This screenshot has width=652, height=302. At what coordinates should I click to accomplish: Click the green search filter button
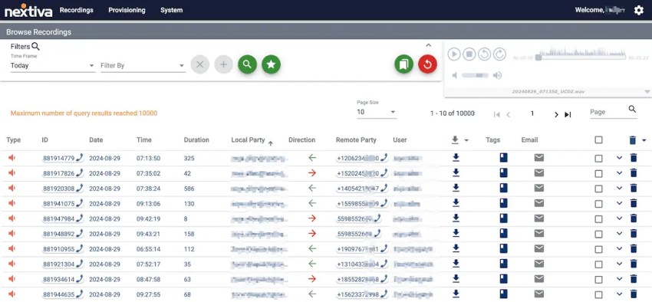pos(248,64)
